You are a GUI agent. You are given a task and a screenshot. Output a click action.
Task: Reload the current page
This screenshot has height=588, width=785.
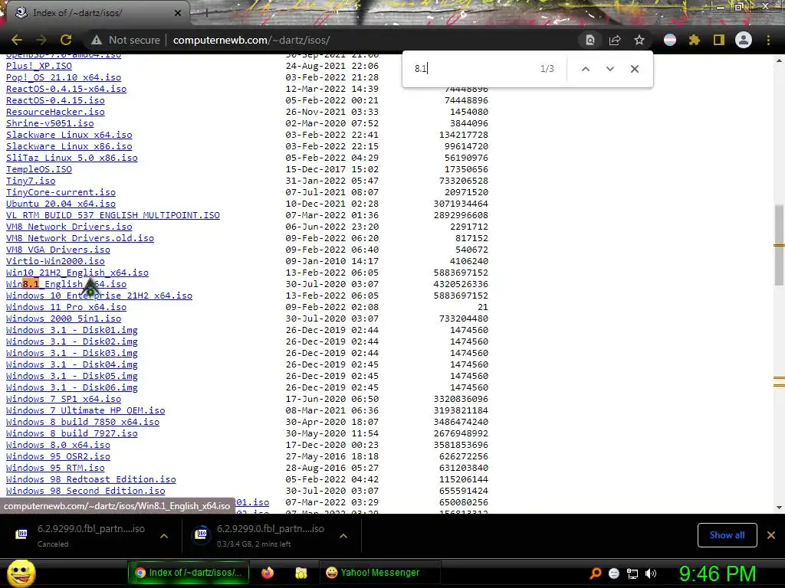pos(66,40)
